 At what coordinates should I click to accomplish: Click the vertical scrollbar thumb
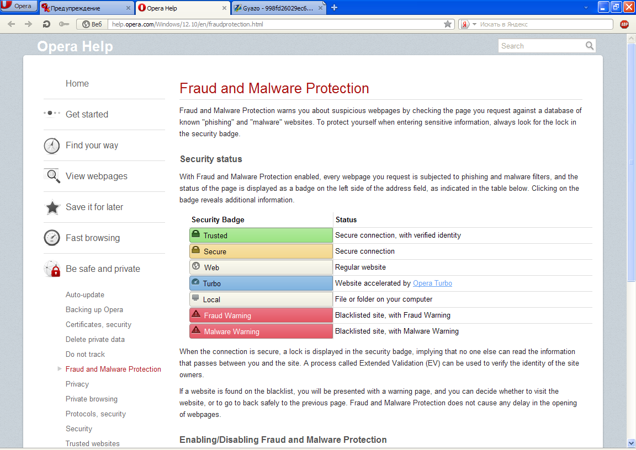point(631,162)
